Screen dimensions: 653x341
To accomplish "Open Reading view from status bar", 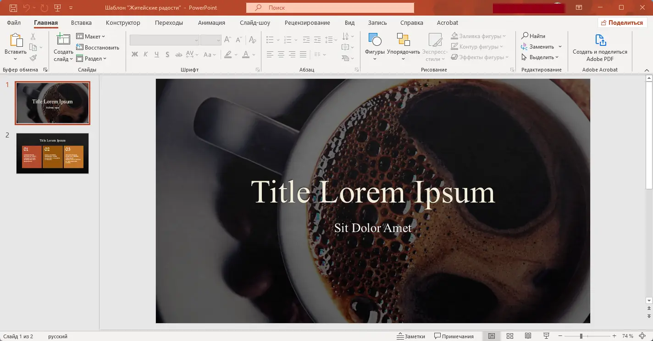I will point(528,336).
